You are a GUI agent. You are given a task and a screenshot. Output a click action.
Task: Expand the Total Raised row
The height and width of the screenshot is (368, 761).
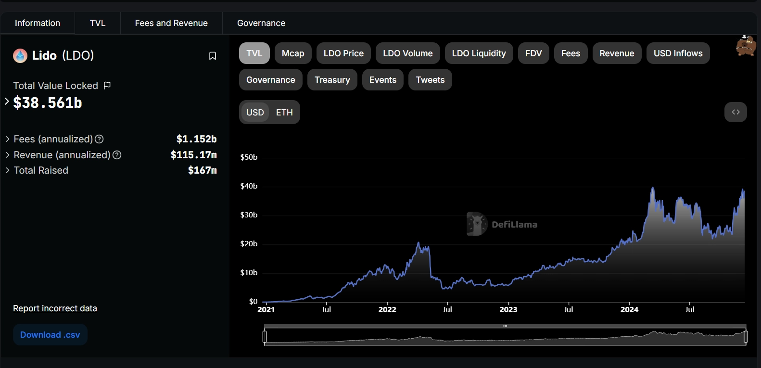click(8, 170)
